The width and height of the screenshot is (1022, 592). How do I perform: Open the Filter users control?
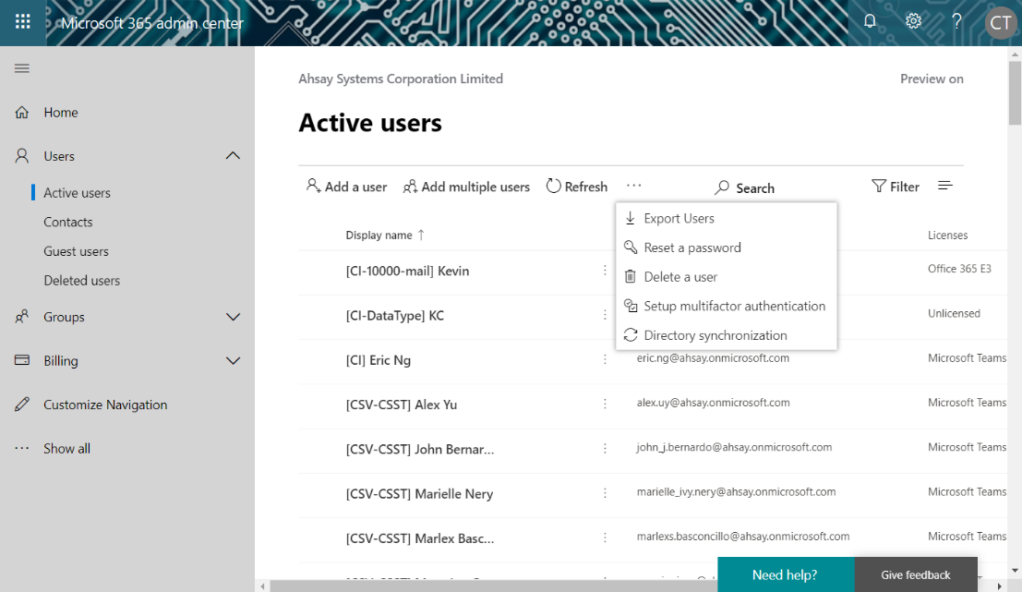[896, 187]
